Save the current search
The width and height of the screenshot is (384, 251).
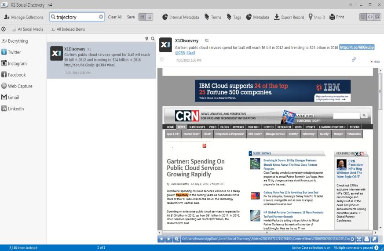click(x=131, y=17)
